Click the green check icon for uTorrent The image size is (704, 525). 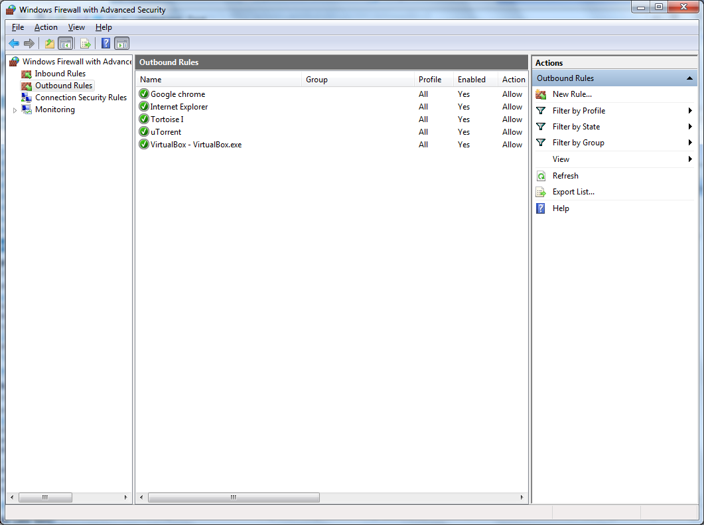pos(144,131)
